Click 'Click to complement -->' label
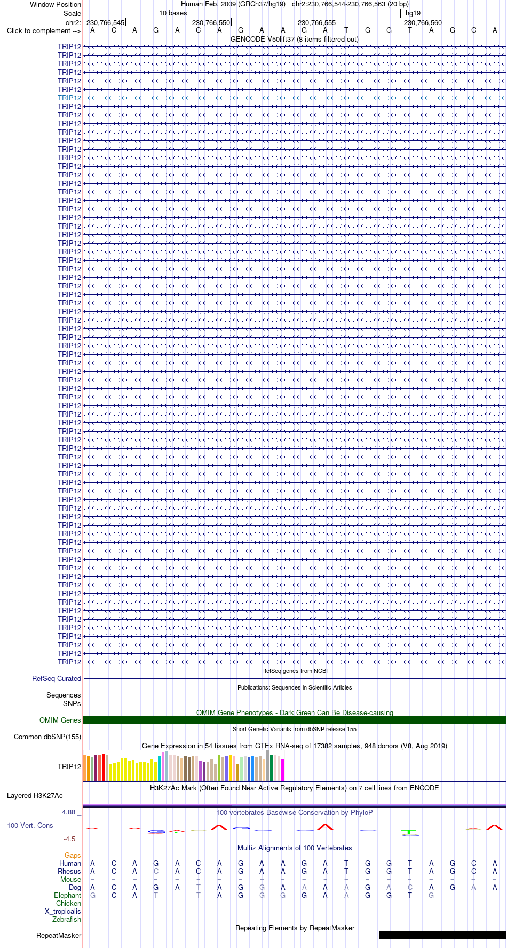This screenshot has height=948, width=507. [x=44, y=31]
